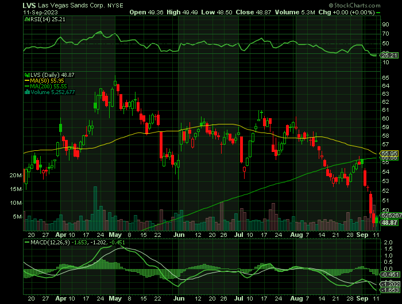The image size is (402, 304).
Task: Click the Sep label under the price chart
Action: pos(362,235)
